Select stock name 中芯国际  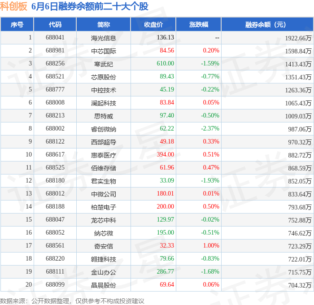click(x=104, y=51)
